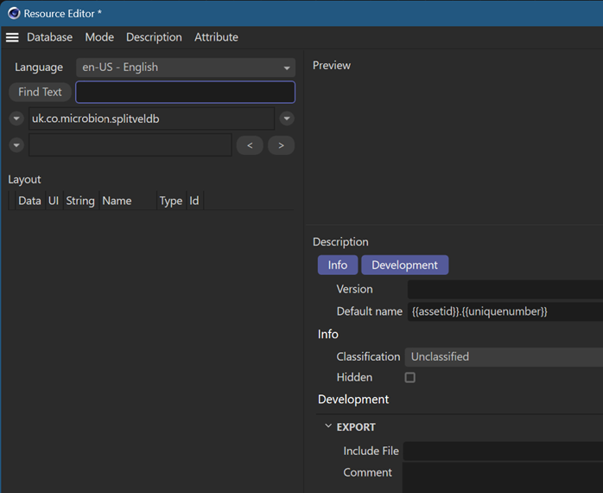Open the Language dropdown
Image resolution: width=603 pixels, height=493 pixels.
(x=186, y=67)
